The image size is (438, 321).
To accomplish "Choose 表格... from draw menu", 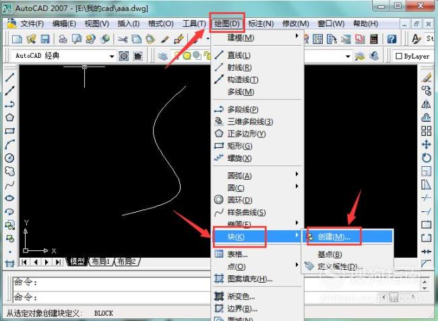I will 258,254.
